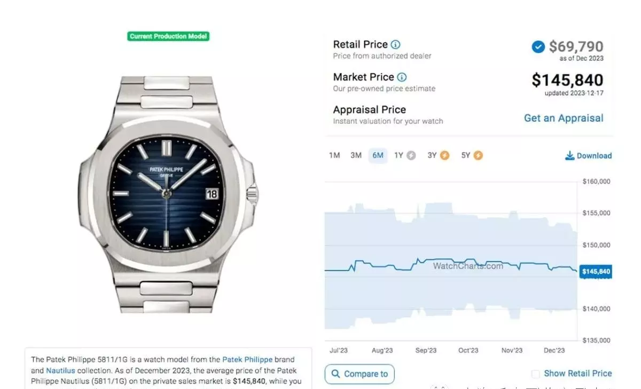Select the 1M time range
Screen dimensions: 641x389
(334, 156)
